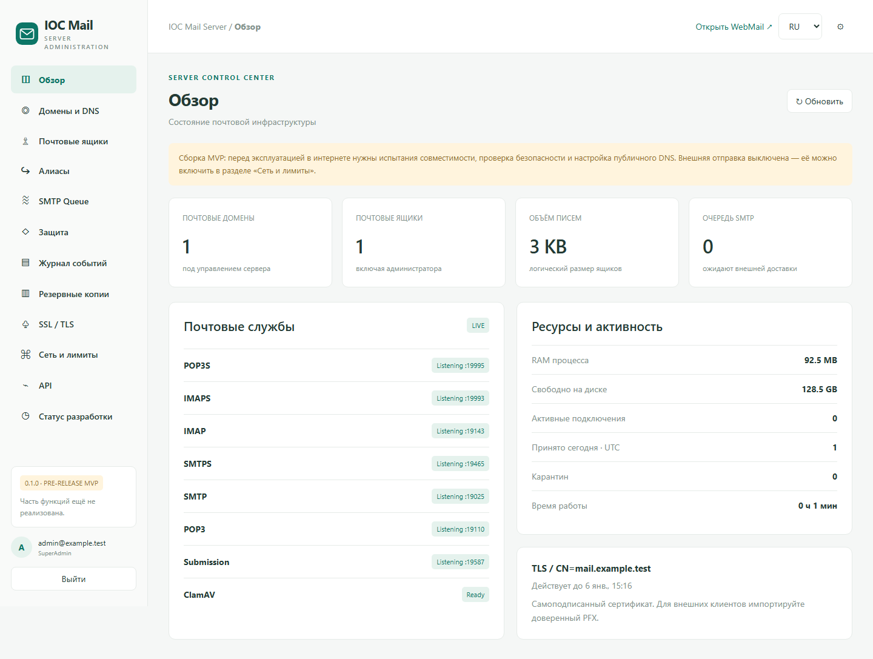873x659 pixels.
Task: Click the 0.1.0 PRE-RELEASE MVP badge
Action: tap(61, 483)
